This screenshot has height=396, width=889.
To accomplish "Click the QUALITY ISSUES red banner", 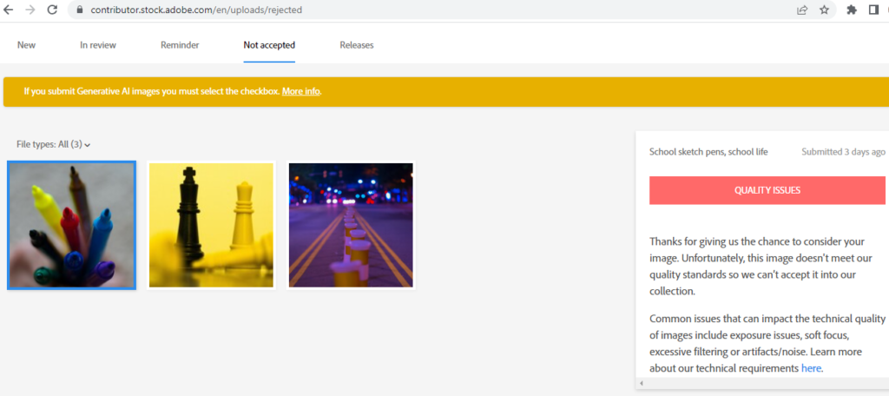I will click(x=767, y=190).
